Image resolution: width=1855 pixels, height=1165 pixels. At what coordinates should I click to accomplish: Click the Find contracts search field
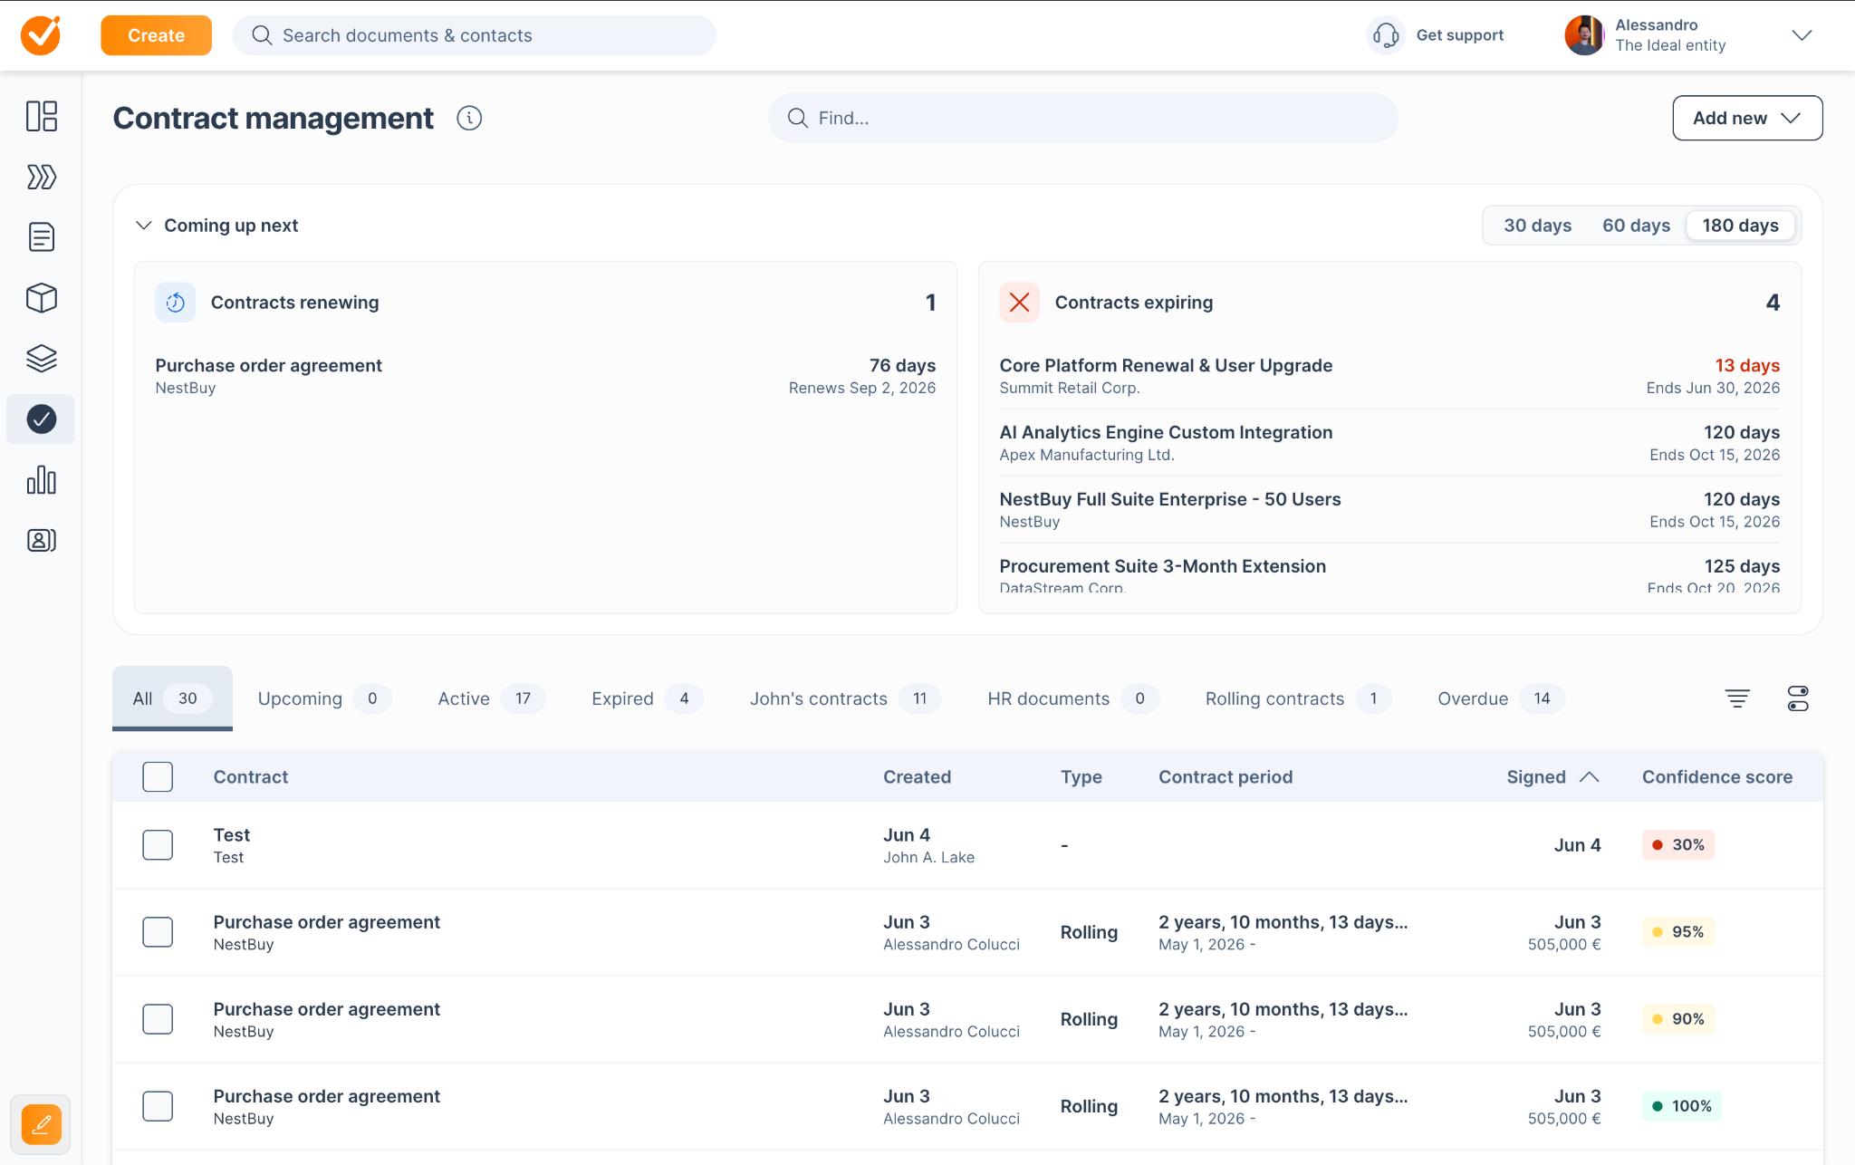pyautogui.click(x=1082, y=118)
